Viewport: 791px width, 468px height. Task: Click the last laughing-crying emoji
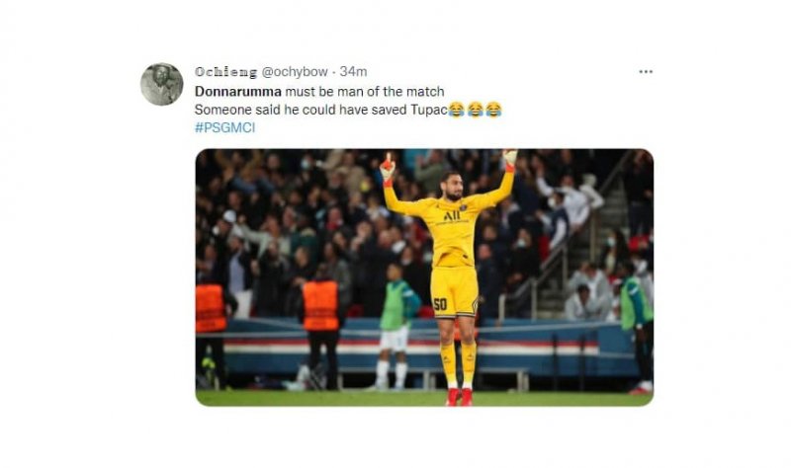(x=493, y=110)
